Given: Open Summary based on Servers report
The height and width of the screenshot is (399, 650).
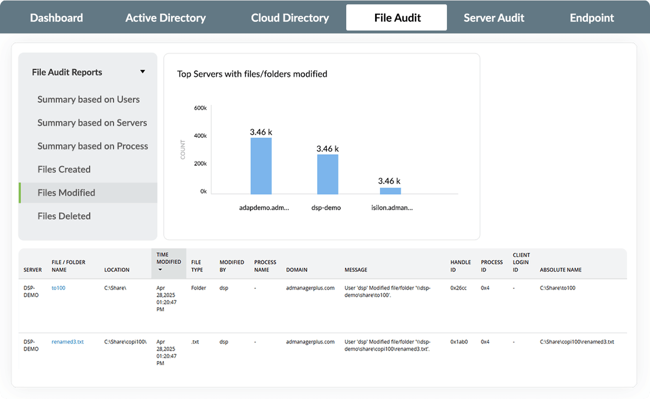Looking at the screenshot, I should (x=92, y=123).
